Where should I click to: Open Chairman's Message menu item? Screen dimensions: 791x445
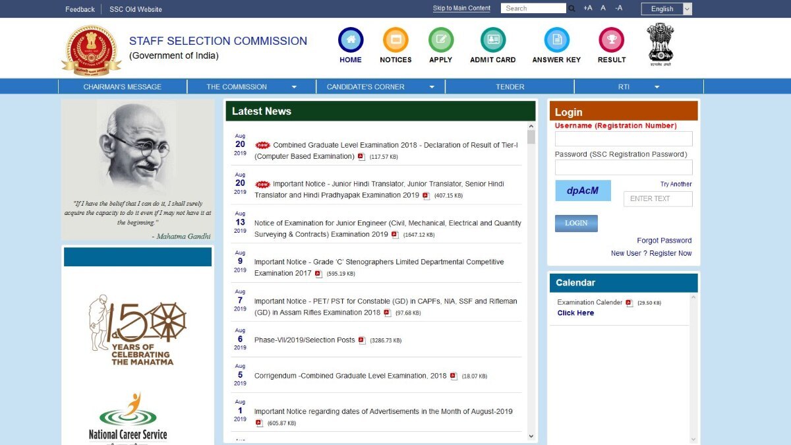click(x=122, y=86)
